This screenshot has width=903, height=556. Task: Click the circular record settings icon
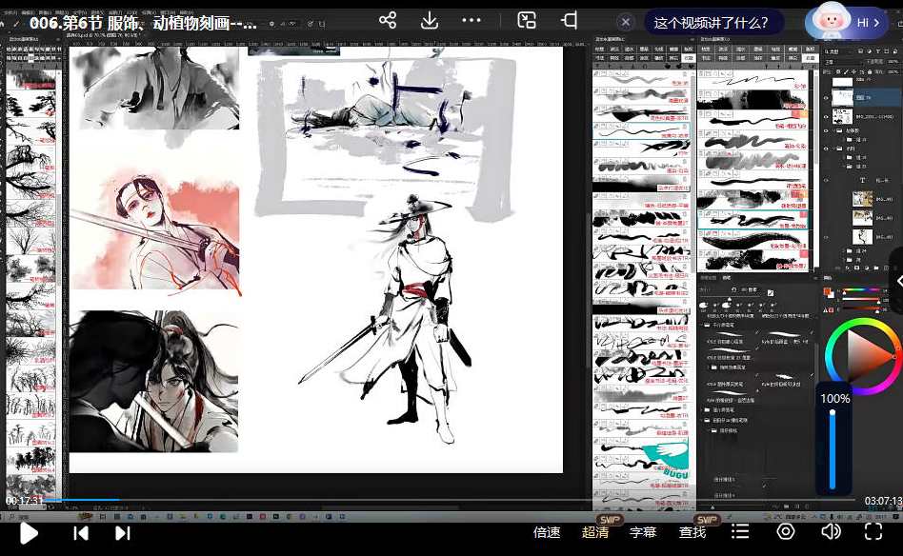click(x=786, y=532)
